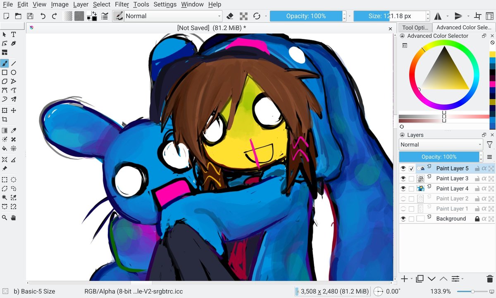Open Layers panel hamburger options
Image resolution: width=496 pixels, height=298 pixels.
tap(490, 157)
